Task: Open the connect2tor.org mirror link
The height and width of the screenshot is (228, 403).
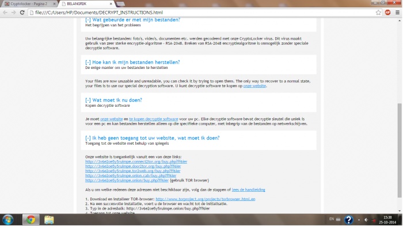Action: 136,161
